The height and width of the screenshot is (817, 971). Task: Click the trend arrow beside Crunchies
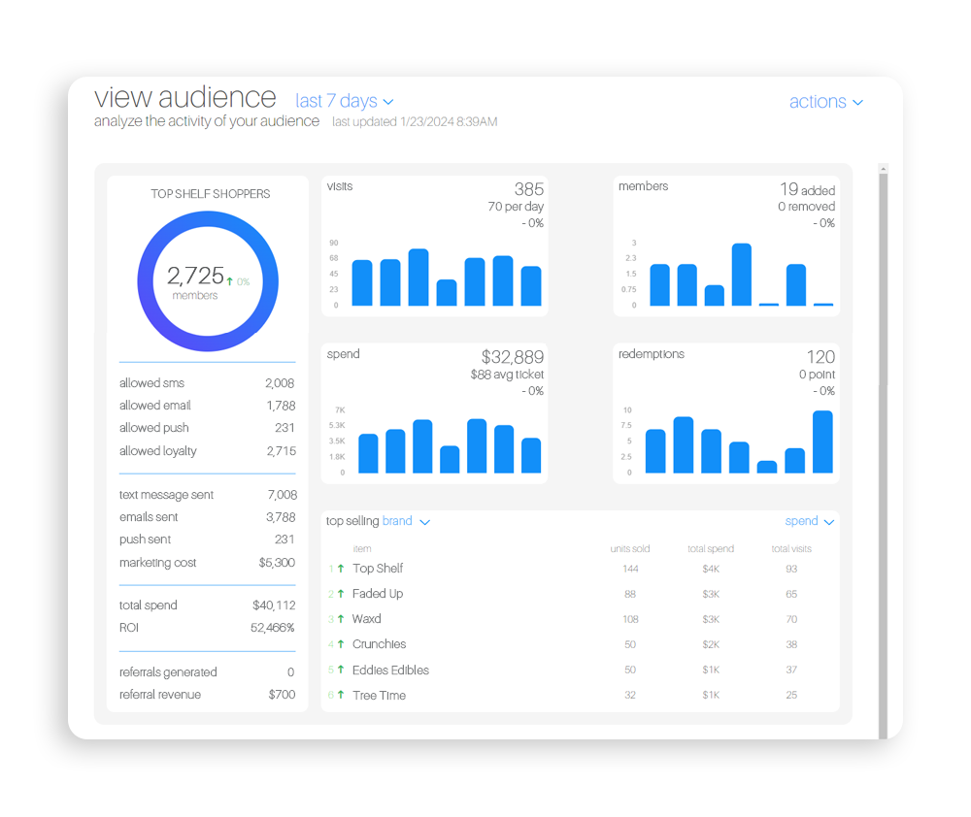(x=341, y=644)
